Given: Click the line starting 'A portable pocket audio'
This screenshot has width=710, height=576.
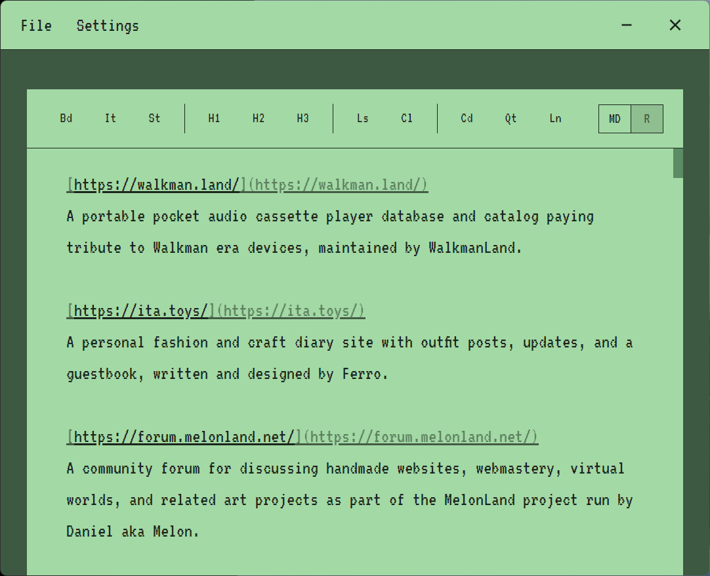Looking at the screenshot, I should (x=330, y=217).
